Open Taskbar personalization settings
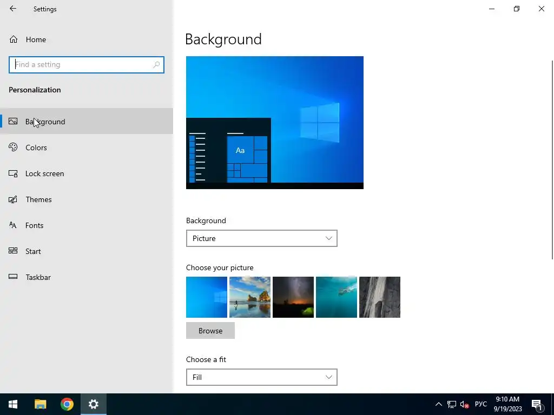 tap(87, 277)
